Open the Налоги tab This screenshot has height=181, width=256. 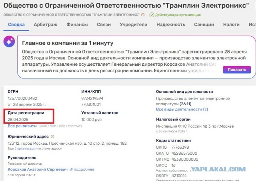coord(231,25)
